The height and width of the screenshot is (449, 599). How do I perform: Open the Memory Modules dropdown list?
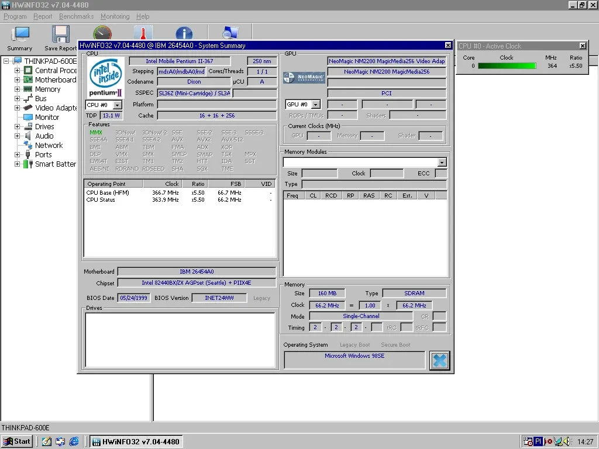[x=442, y=163]
